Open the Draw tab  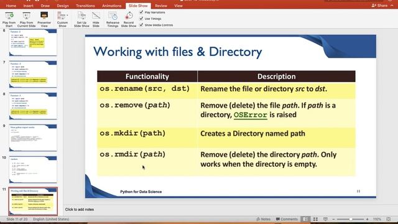[x=45, y=6]
